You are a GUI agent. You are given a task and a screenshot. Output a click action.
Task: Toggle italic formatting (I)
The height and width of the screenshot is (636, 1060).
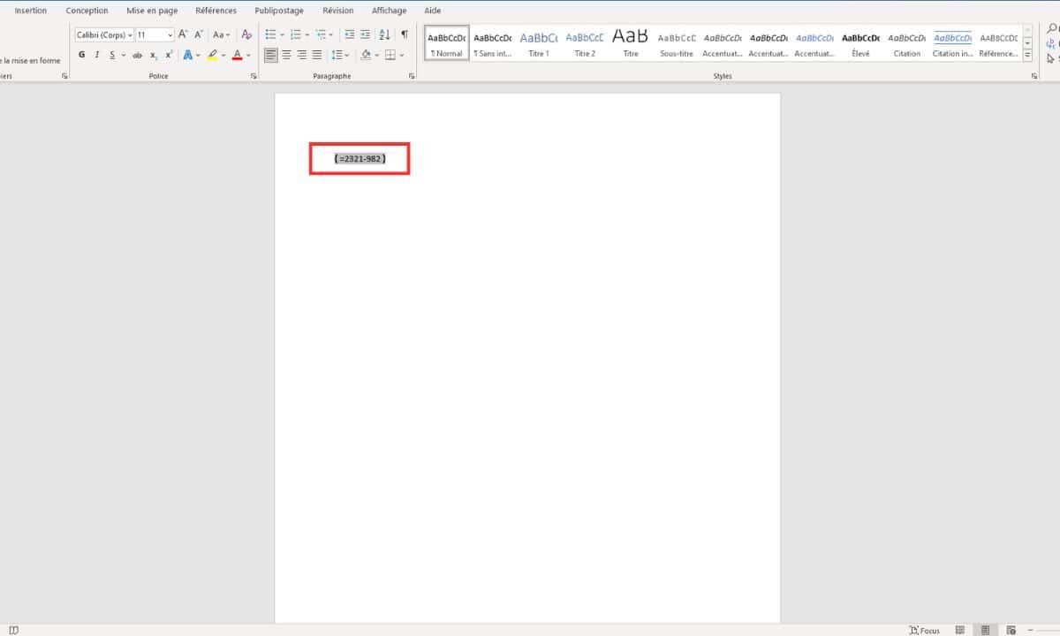coord(97,55)
